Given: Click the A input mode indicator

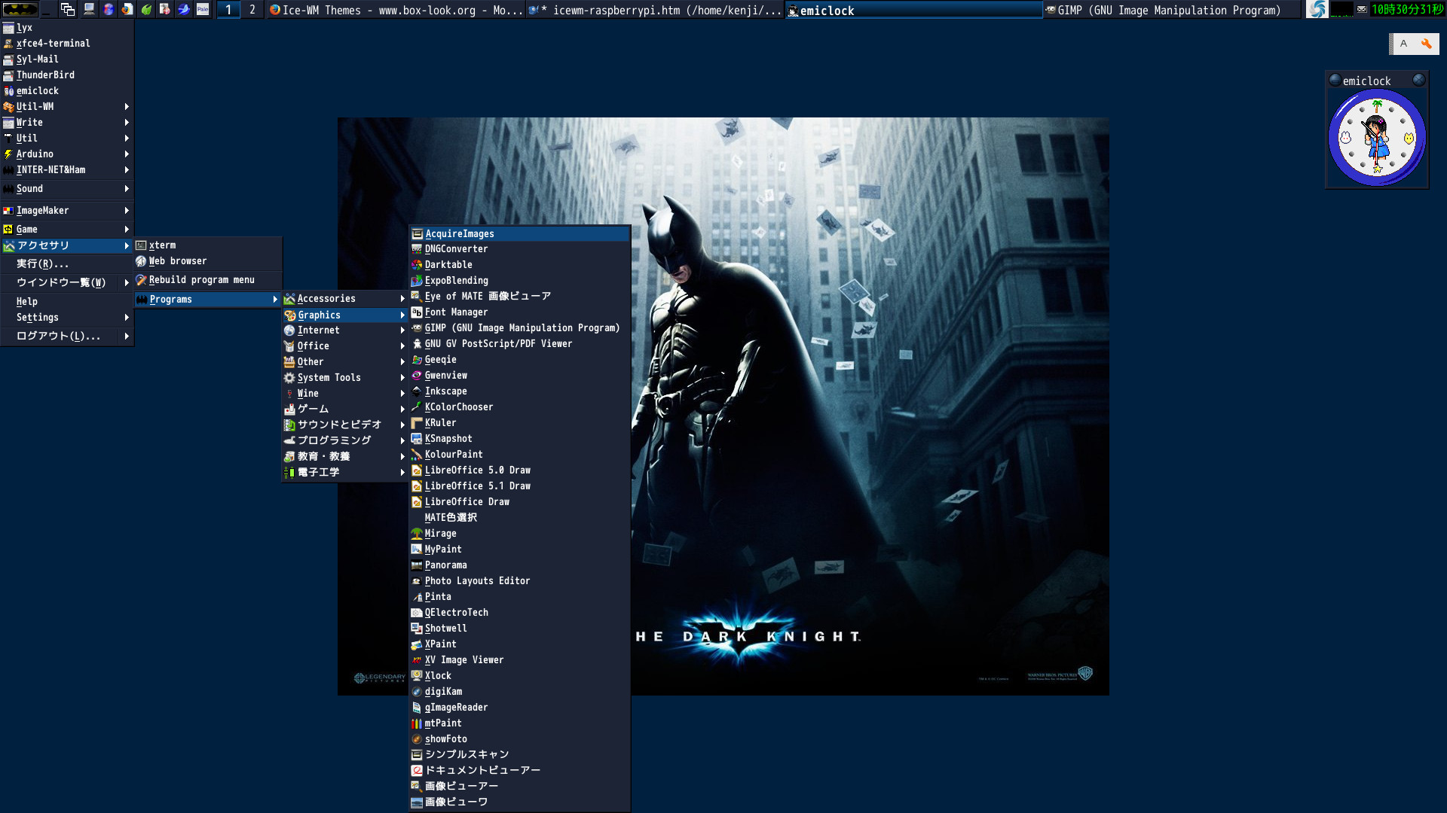Looking at the screenshot, I should (1403, 44).
